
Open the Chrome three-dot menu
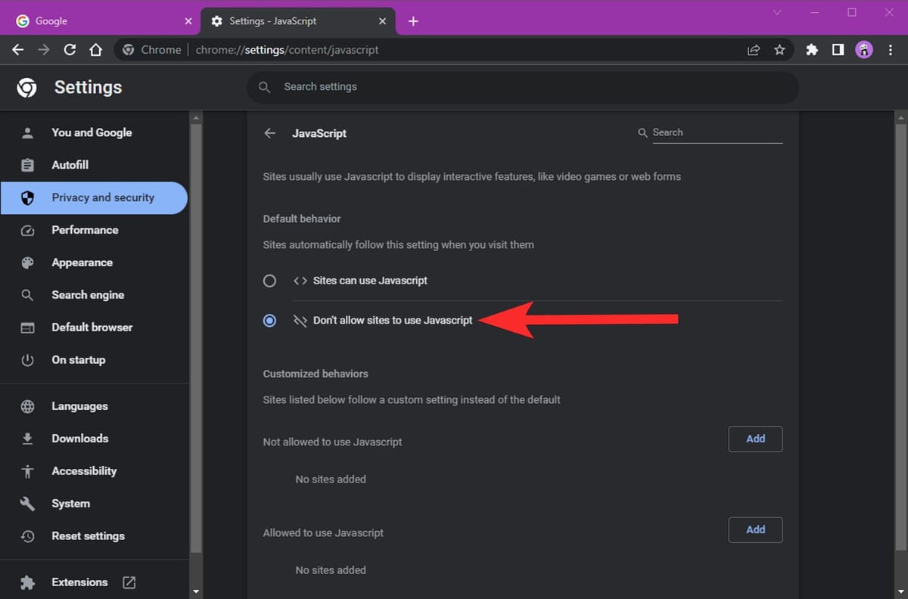(891, 49)
